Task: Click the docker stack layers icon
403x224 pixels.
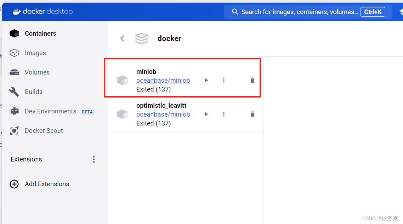Action: pos(142,39)
